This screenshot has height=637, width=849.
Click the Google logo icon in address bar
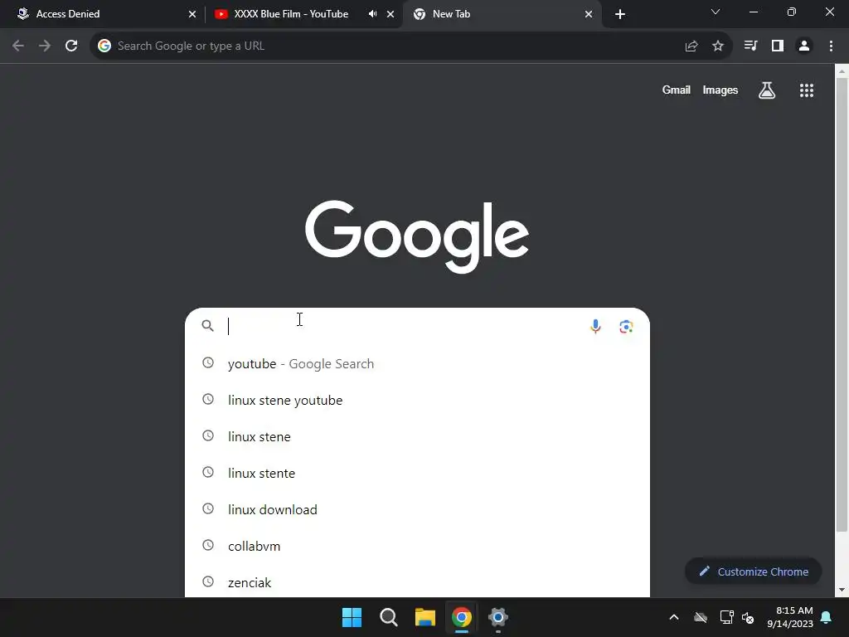click(x=104, y=46)
